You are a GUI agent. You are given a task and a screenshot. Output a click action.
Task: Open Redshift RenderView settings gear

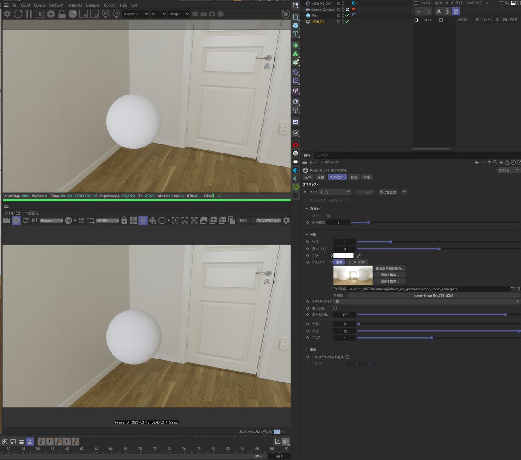pos(286,220)
